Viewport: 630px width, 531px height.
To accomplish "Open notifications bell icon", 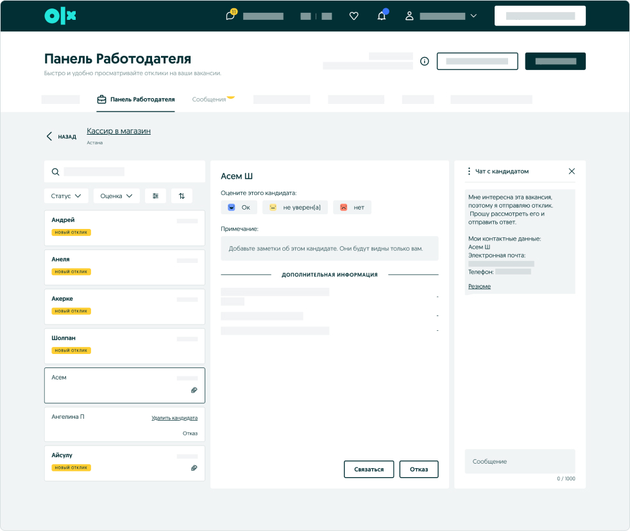I will point(382,15).
